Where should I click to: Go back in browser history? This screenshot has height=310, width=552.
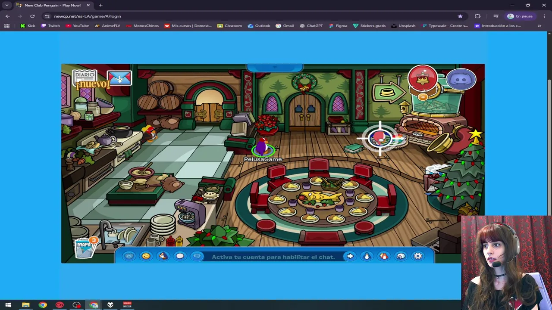[x=7, y=16]
